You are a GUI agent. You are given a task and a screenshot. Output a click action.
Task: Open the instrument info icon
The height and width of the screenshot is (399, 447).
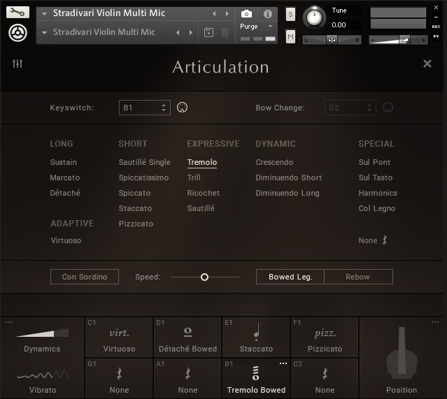pyautogui.click(x=267, y=14)
